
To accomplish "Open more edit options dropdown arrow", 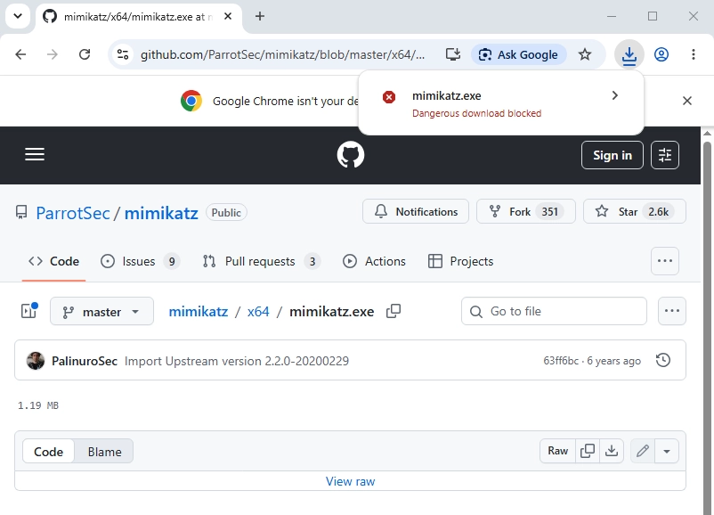I will (667, 451).
